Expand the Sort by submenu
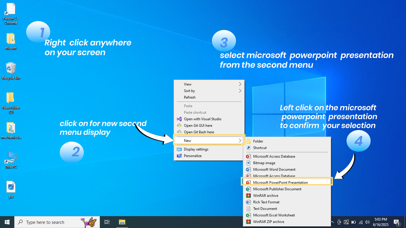Viewport: 406px width, 228px height. coord(209,91)
